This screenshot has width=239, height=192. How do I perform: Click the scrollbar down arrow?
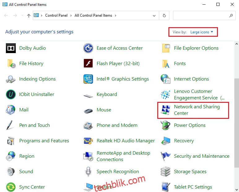coord(237,190)
